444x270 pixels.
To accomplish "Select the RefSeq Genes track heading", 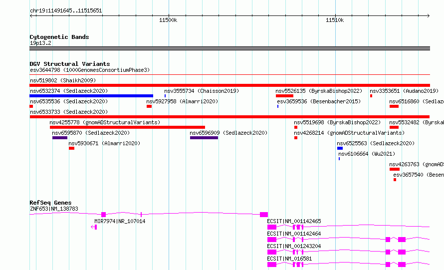I will 50,203.
